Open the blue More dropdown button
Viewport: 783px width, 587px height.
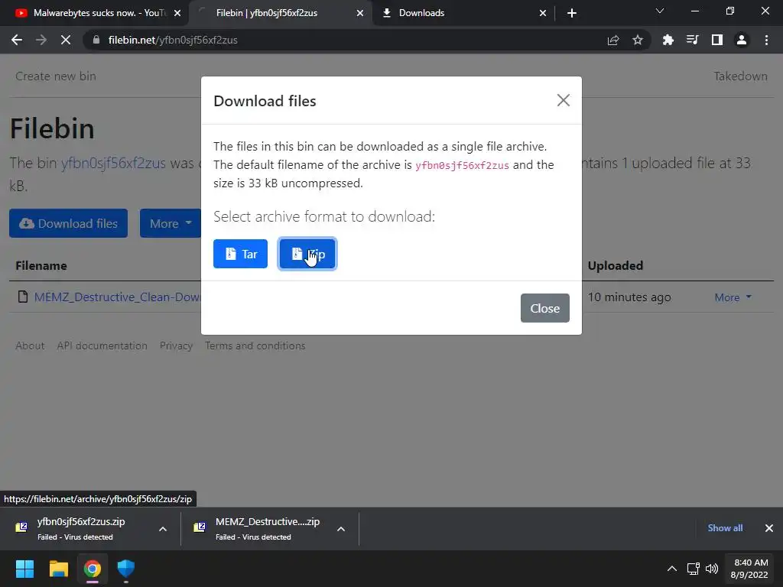click(x=171, y=223)
